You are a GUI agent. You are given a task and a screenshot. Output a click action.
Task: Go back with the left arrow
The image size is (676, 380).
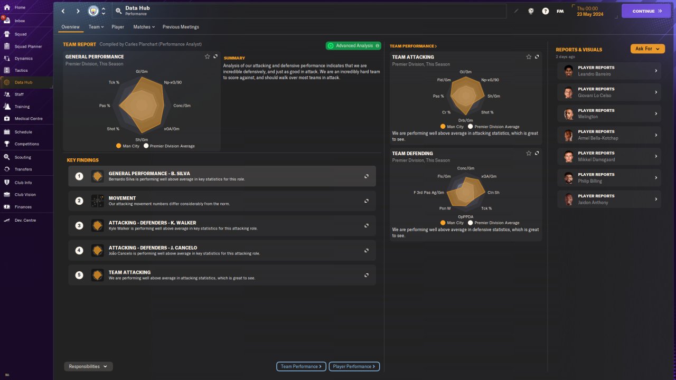(63, 11)
